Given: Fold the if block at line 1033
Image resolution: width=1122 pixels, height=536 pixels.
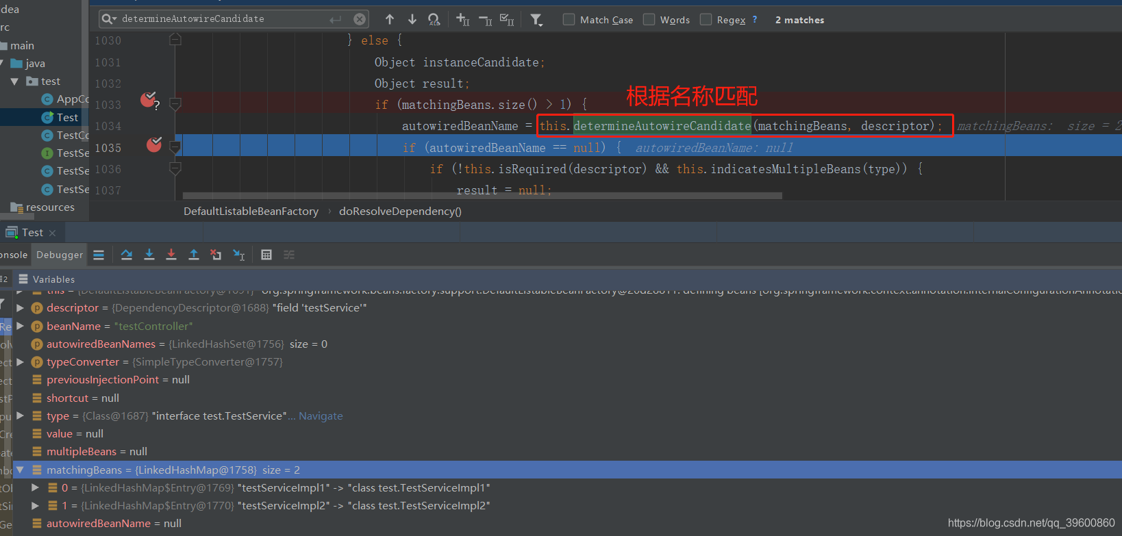Looking at the screenshot, I should (x=175, y=104).
